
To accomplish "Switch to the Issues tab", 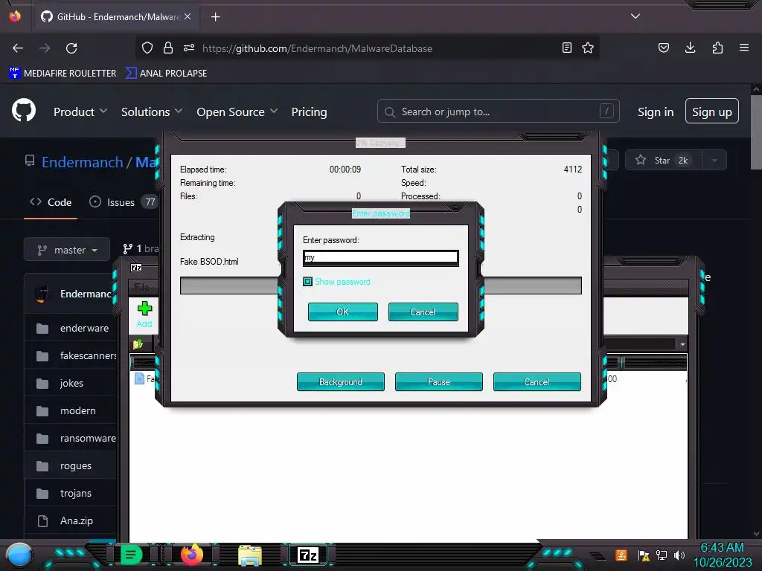I will pyautogui.click(x=123, y=202).
